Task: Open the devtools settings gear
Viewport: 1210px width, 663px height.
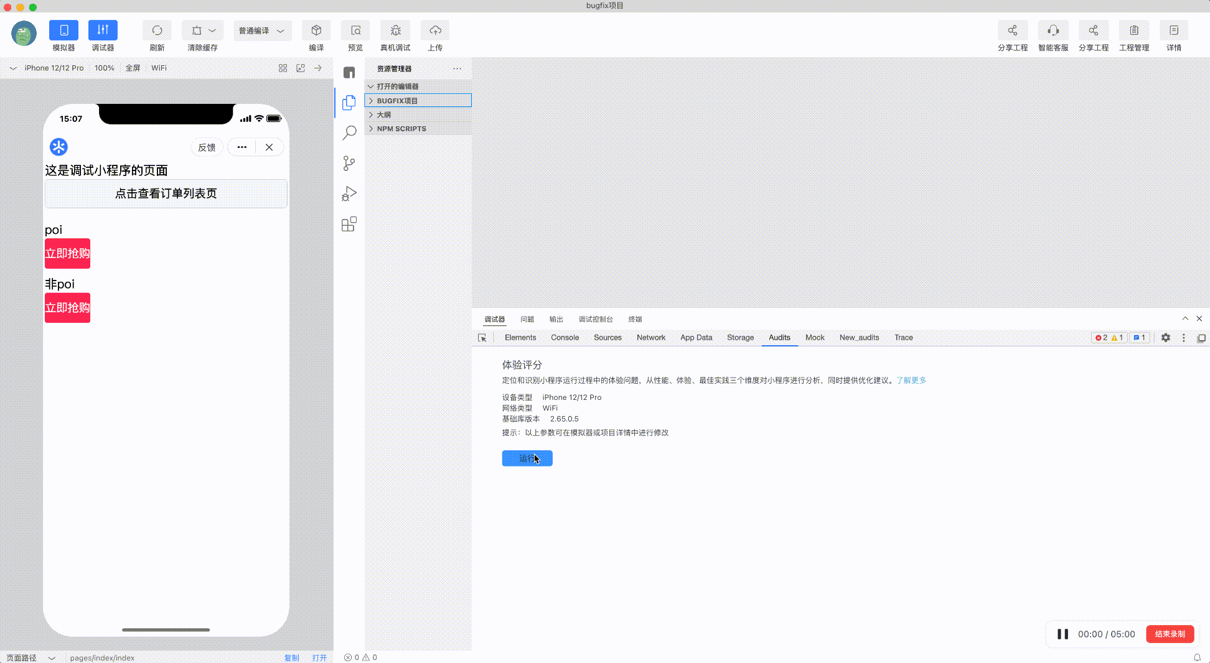Action: tap(1166, 338)
